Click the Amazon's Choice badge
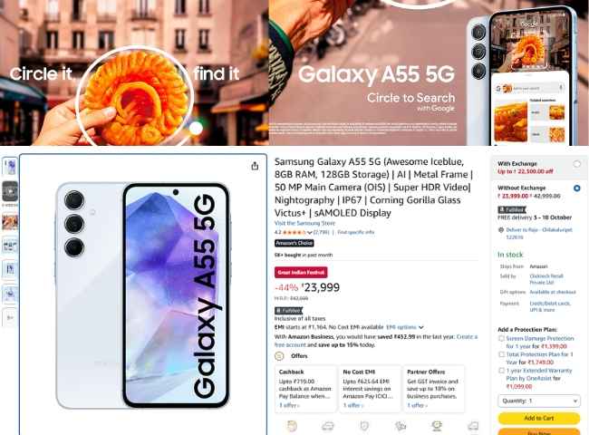 (294, 243)
